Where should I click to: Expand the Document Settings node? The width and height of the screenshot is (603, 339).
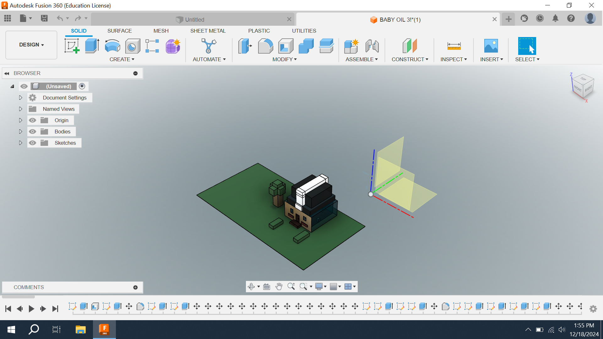[x=20, y=98]
